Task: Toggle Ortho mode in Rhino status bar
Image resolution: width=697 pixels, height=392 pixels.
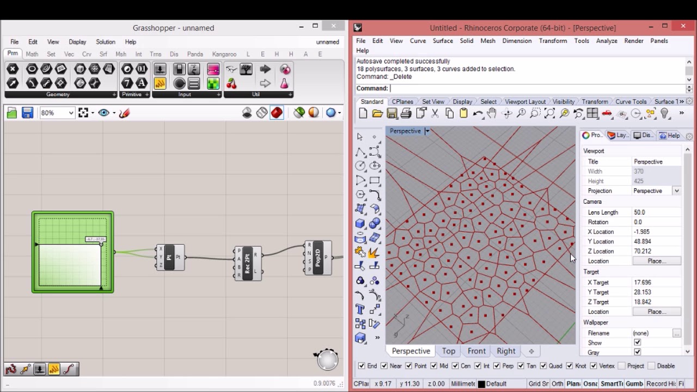Action: [557, 384]
